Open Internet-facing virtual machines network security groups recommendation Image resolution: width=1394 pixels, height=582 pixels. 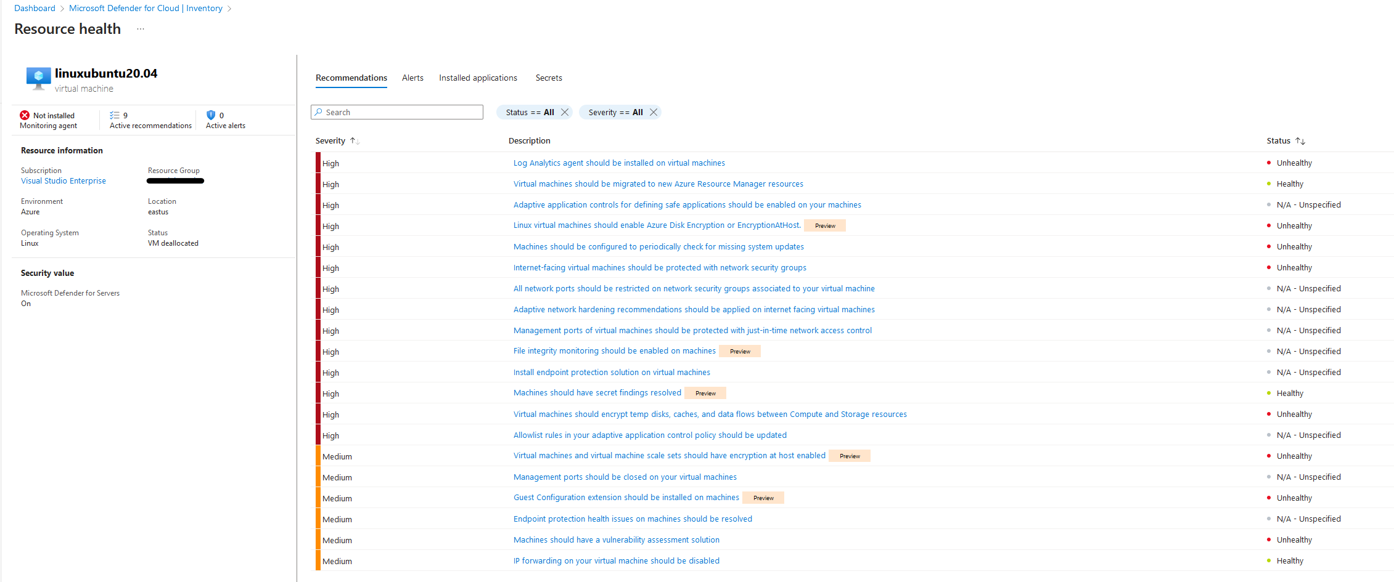tap(660, 268)
